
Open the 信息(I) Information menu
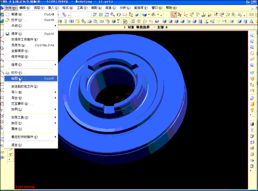[x=111, y=8]
